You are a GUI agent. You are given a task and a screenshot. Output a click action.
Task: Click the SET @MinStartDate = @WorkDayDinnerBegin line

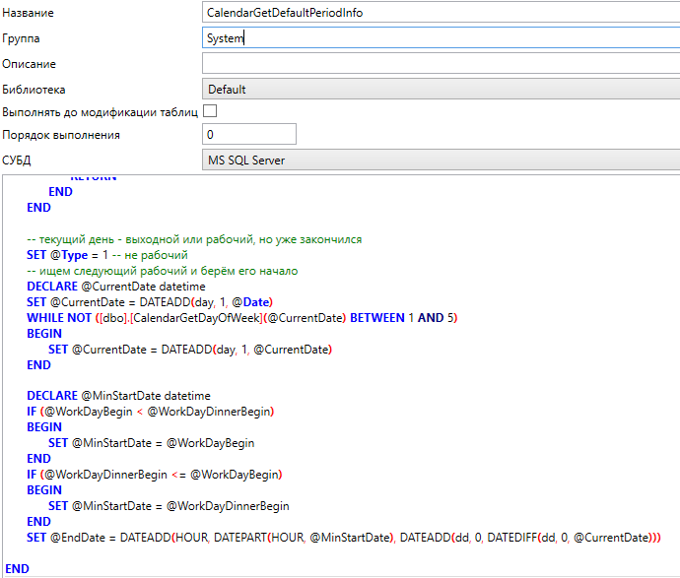pos(169,506)
